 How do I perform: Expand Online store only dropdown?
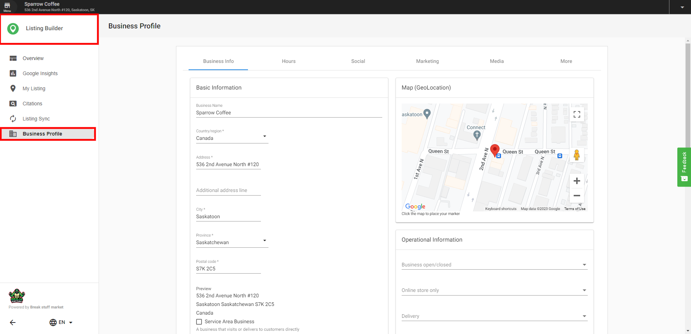[494, 290]
